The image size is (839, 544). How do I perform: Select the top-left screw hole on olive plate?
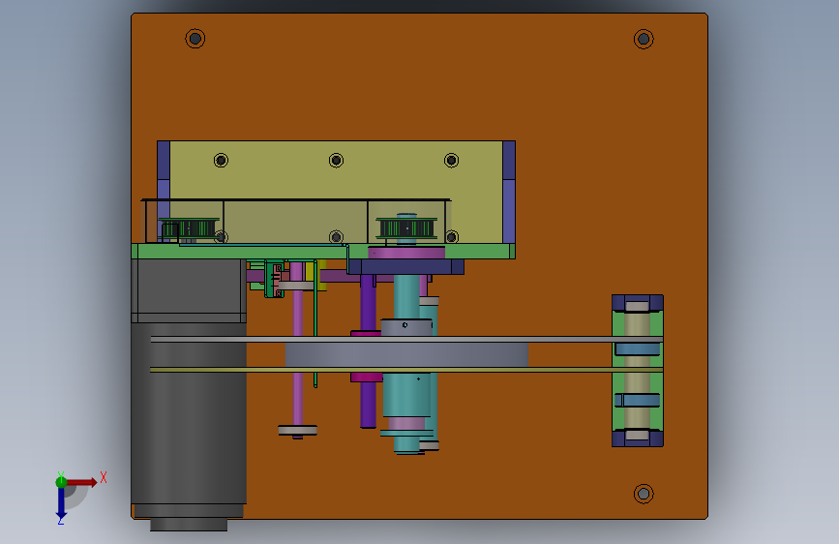[221, 160]
